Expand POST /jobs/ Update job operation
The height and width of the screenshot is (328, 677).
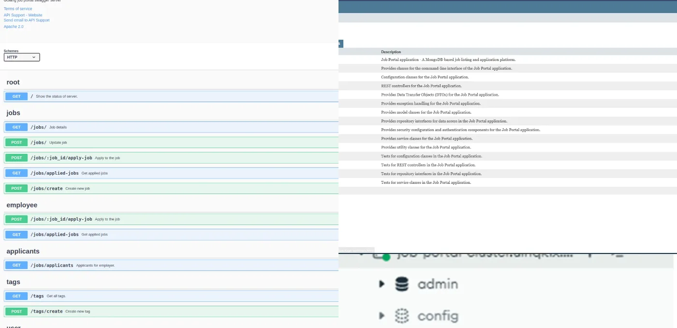pos(171,143)
